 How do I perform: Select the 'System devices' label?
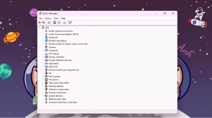click(56, 96)
